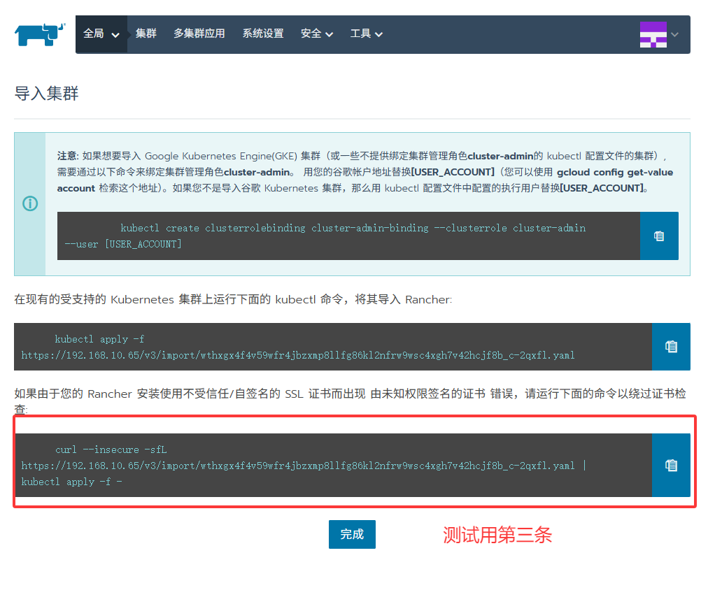701x597 pixels.
Task: Expand the 安全 menu
Action: click(x=316, y=34)
